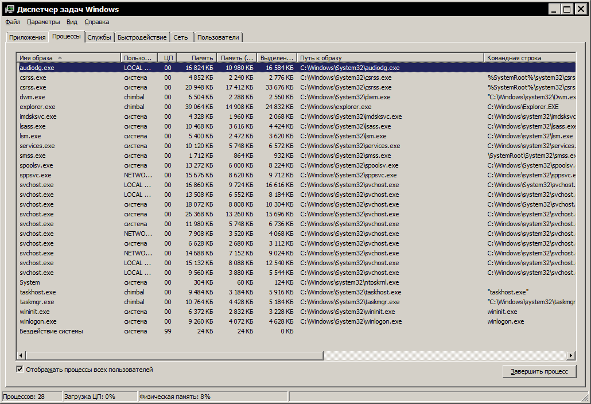Select the dwm.exe process
This screenshot has width=591, height=404.
coord(297,97)
